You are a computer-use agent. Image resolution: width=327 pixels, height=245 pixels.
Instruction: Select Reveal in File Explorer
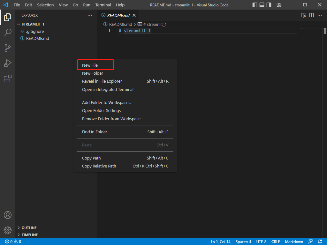click(125, 81)
